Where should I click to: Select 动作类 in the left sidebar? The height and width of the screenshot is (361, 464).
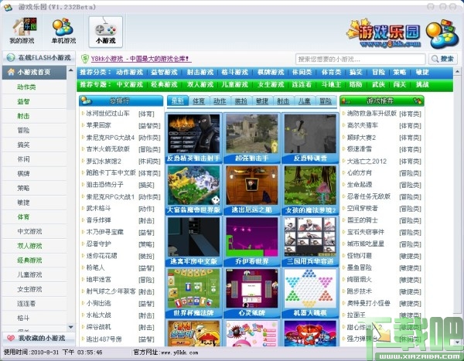tap(26, 87)
